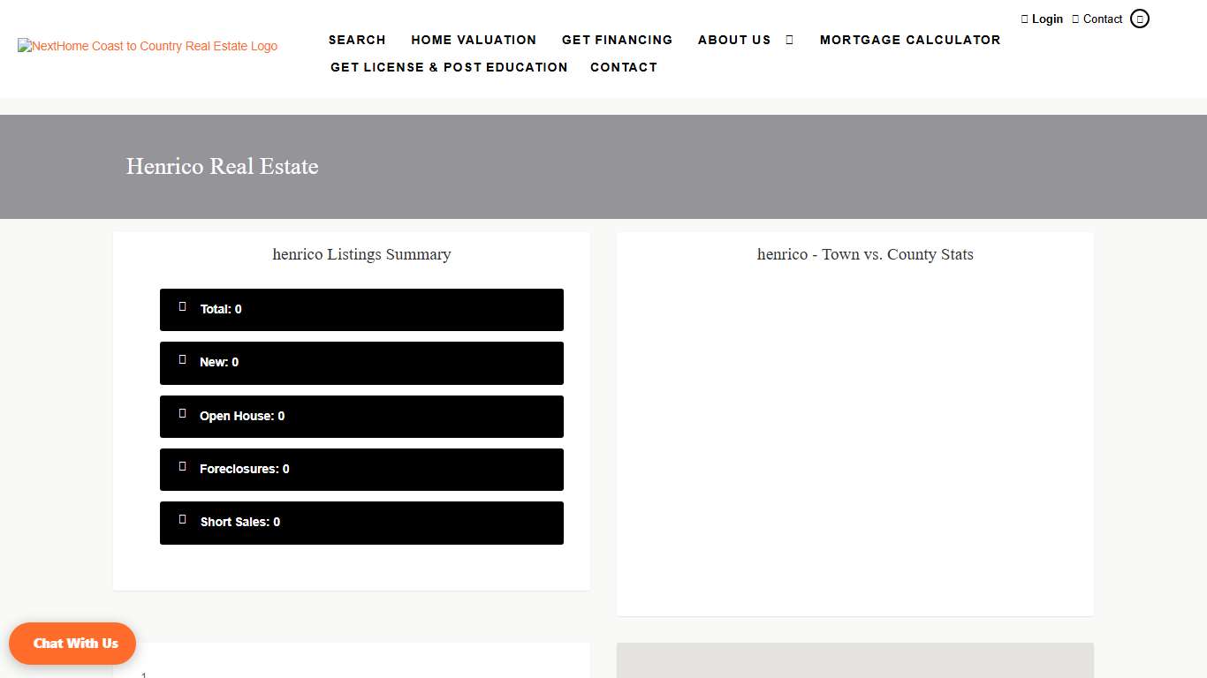Open the Mortgage Calculator page
The image size is (1207, 678).
click(910, 40)
